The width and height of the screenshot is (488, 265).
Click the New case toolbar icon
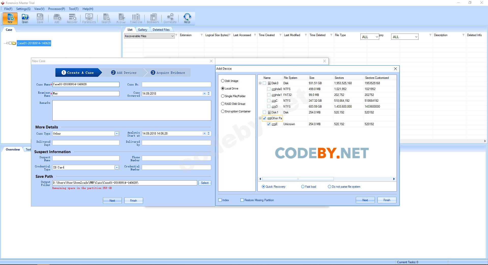pos(10,18)
